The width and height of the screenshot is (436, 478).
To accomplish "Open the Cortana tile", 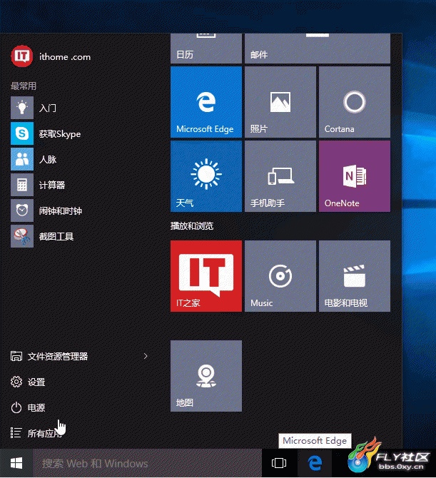I will [355, 102].
